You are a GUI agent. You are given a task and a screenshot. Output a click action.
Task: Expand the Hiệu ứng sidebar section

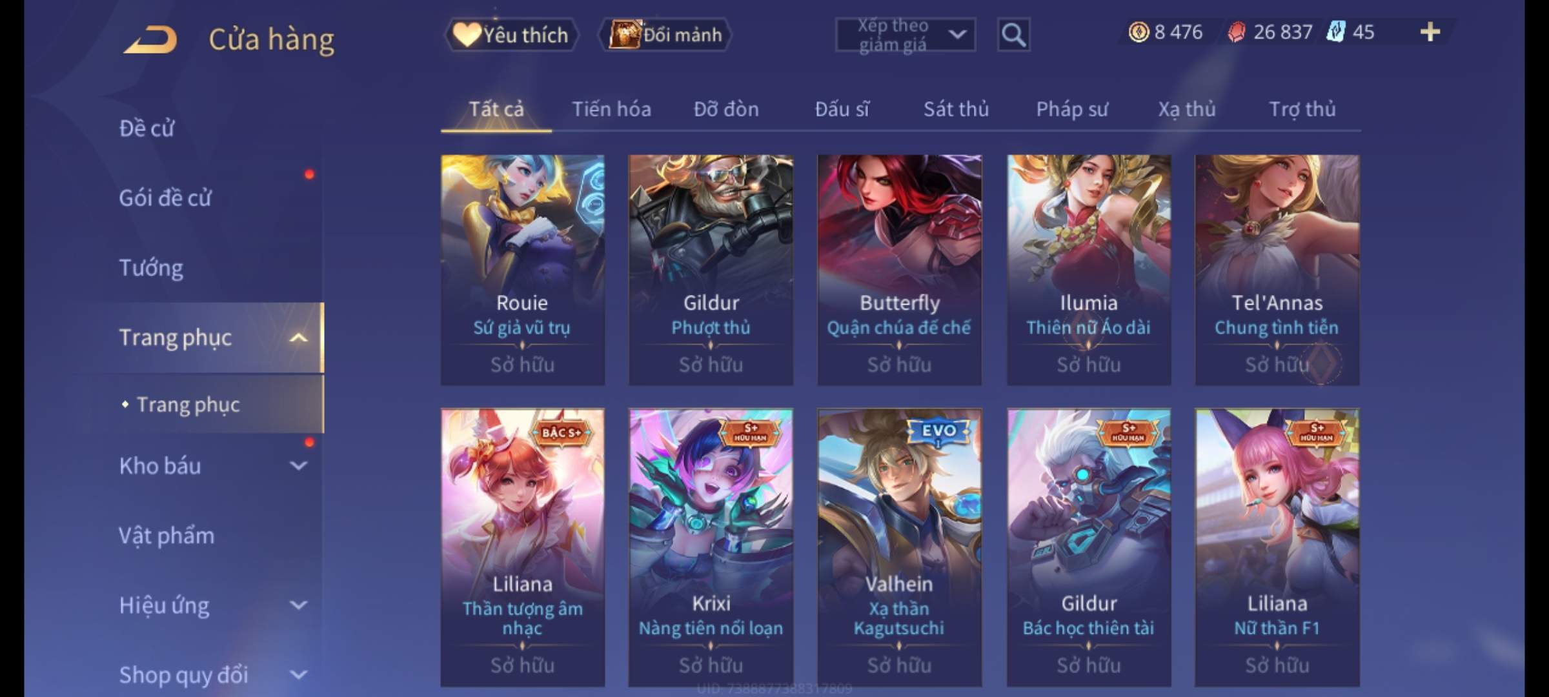coord(298,605)
